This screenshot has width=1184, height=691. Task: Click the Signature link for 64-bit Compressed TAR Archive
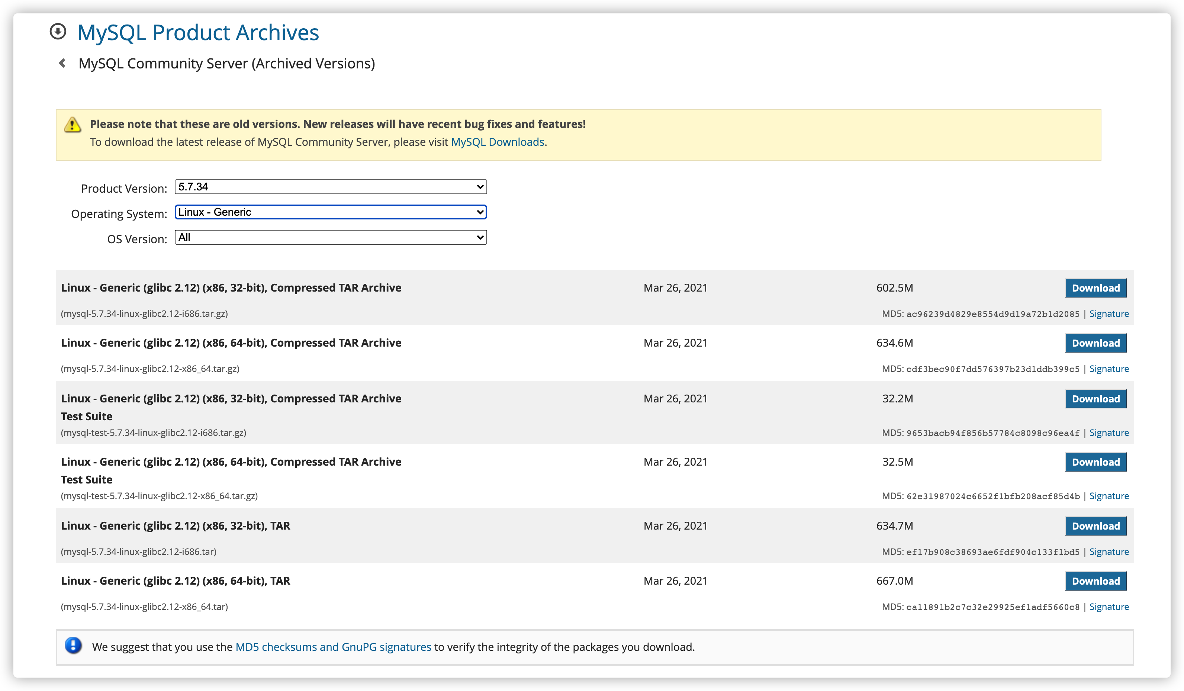[1111, 369]
